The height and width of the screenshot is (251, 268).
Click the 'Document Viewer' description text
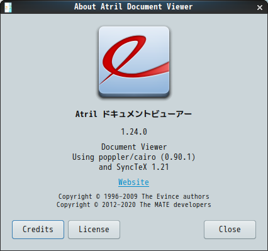[134, 147]
